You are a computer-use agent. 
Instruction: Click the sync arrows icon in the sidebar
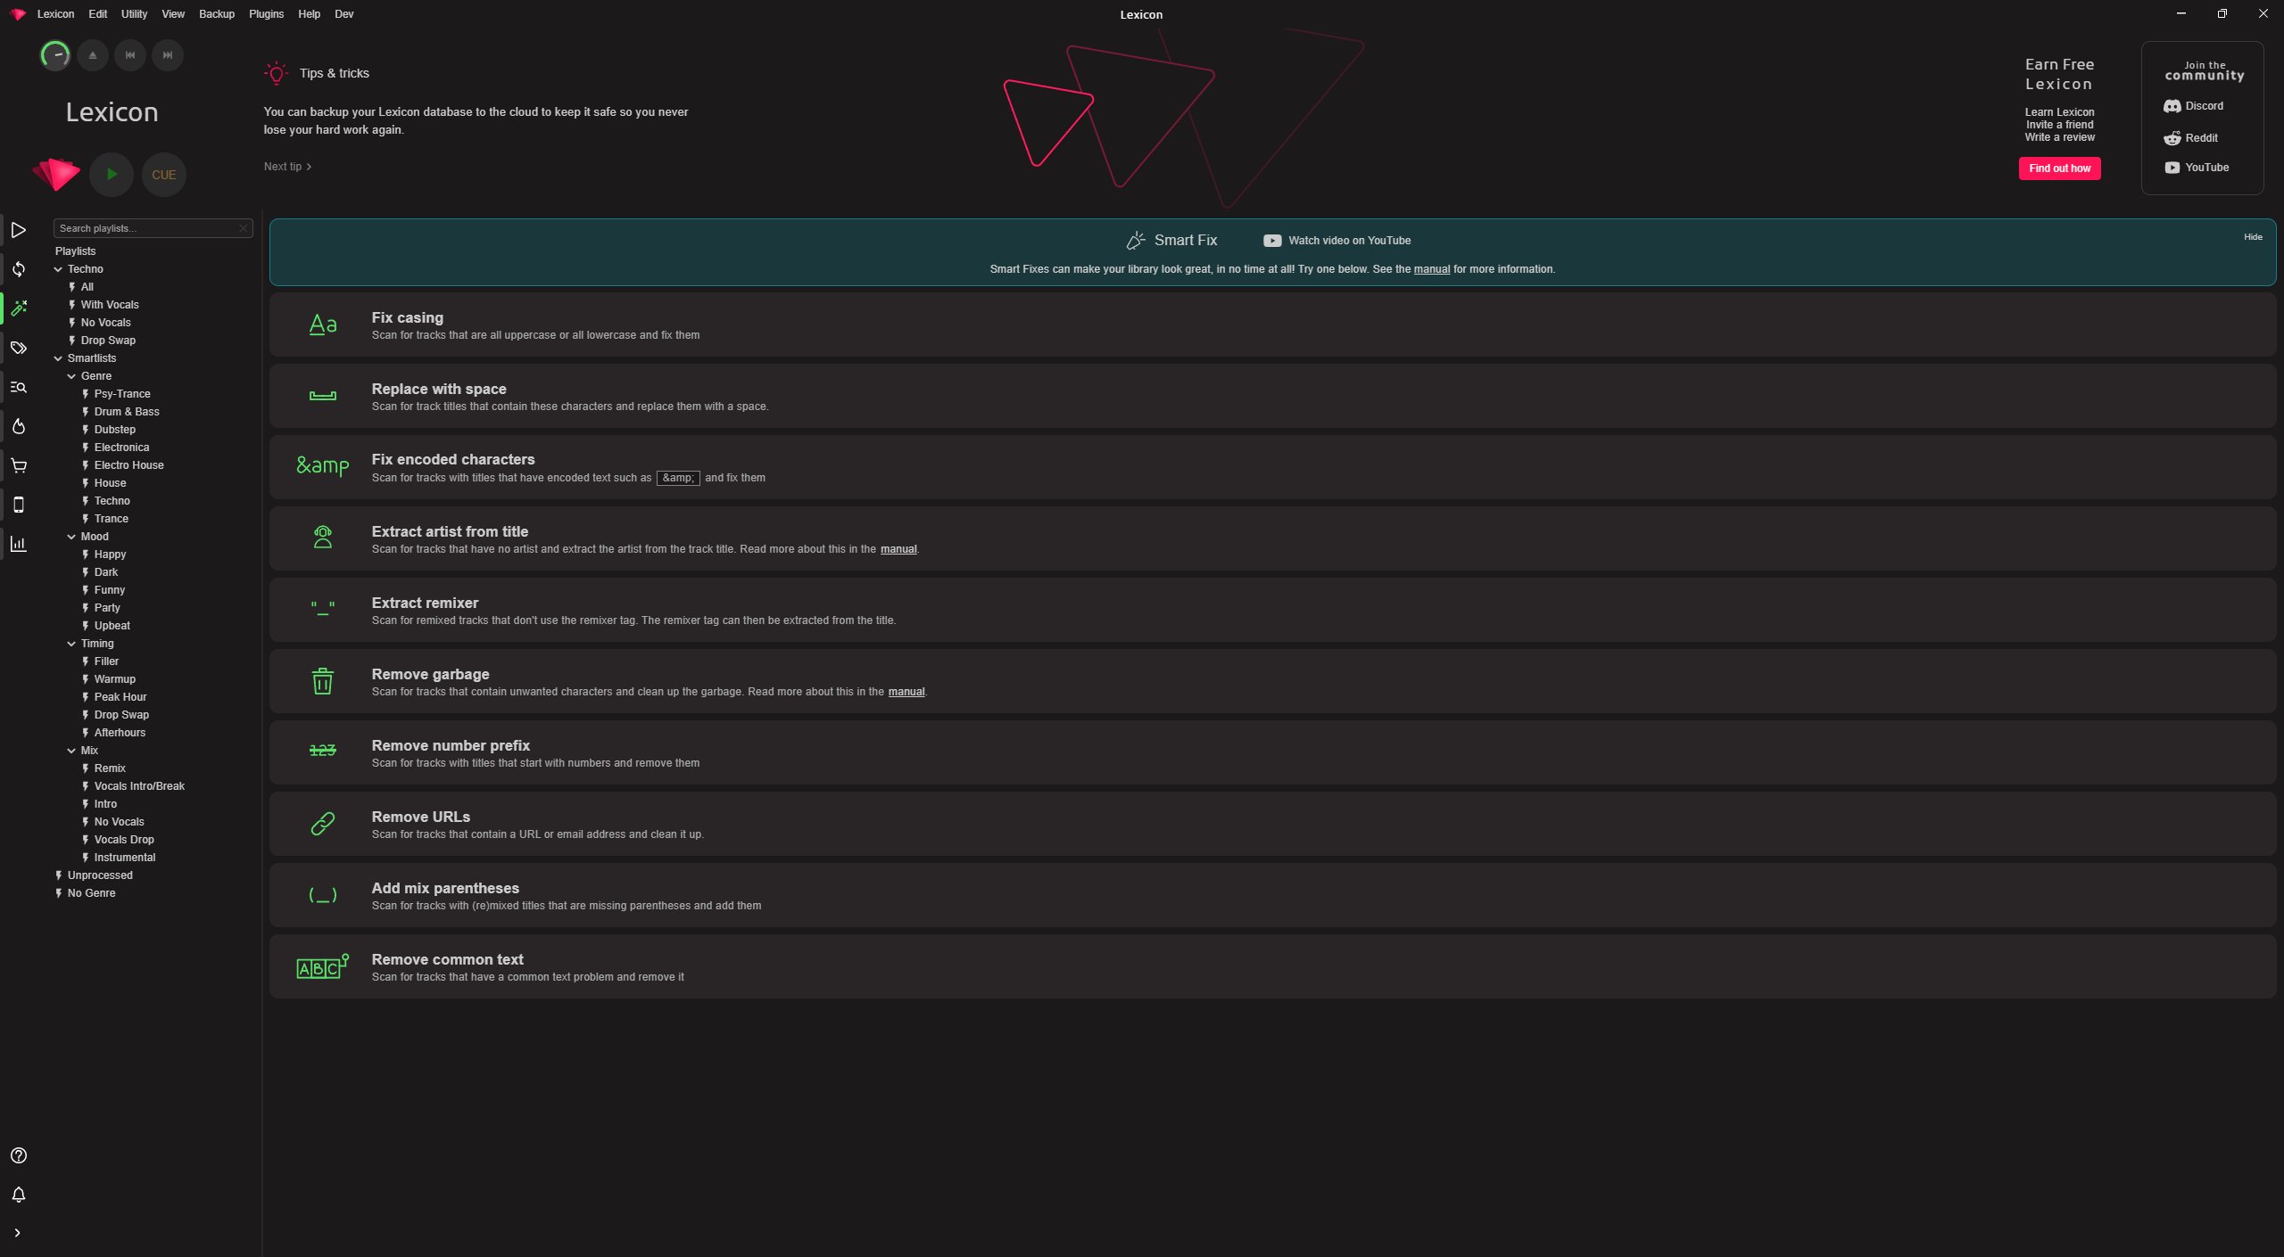pos(19,269)
